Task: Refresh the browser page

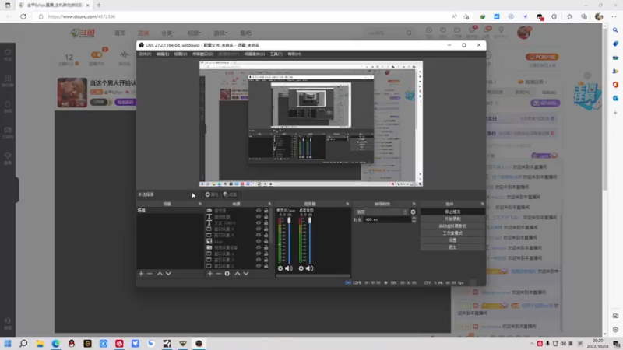Action: point(23,16)
